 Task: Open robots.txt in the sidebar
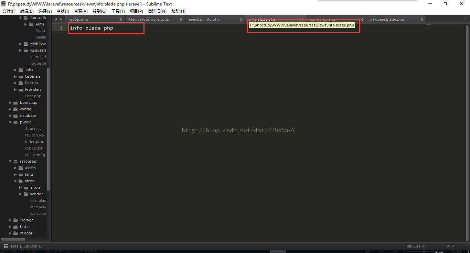[x=34, y=148]
